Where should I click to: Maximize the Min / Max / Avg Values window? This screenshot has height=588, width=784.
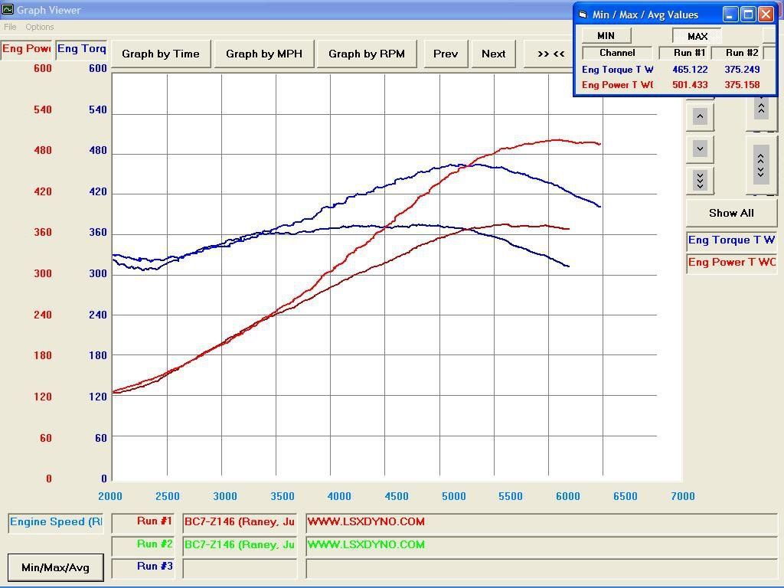coord(748,15)
